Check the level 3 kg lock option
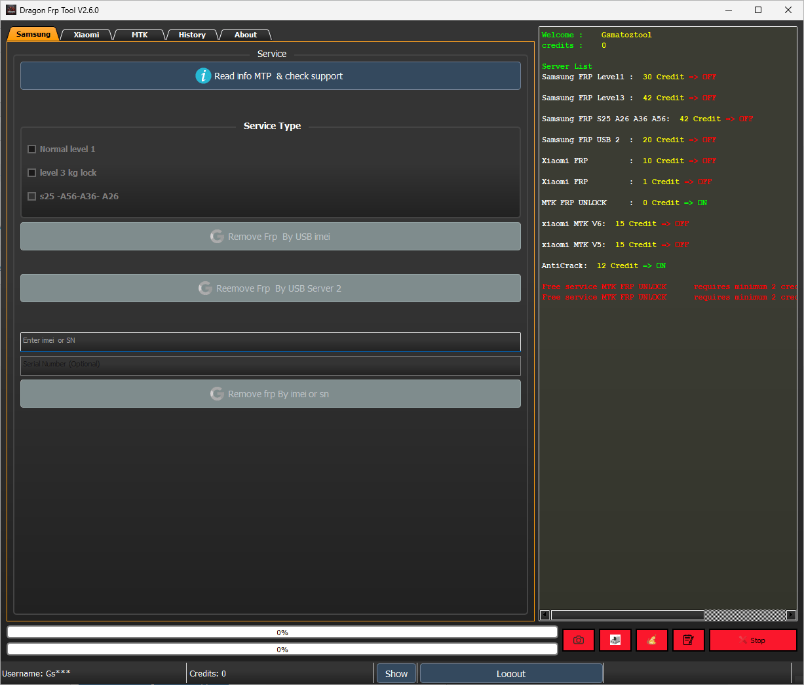The width and height of the screenshot is (804, 685). [x=31, y=173]
